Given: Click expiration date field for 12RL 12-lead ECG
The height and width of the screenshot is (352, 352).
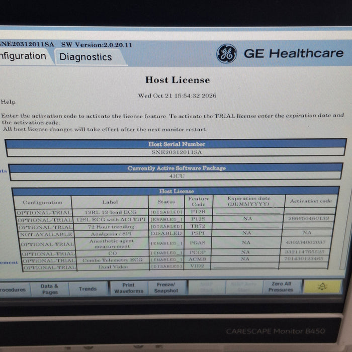Looking at the screenshot, I should click(x=248, y=211).
